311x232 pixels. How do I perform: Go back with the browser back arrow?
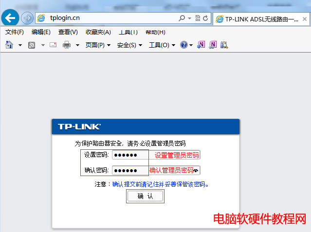[10, 18]
